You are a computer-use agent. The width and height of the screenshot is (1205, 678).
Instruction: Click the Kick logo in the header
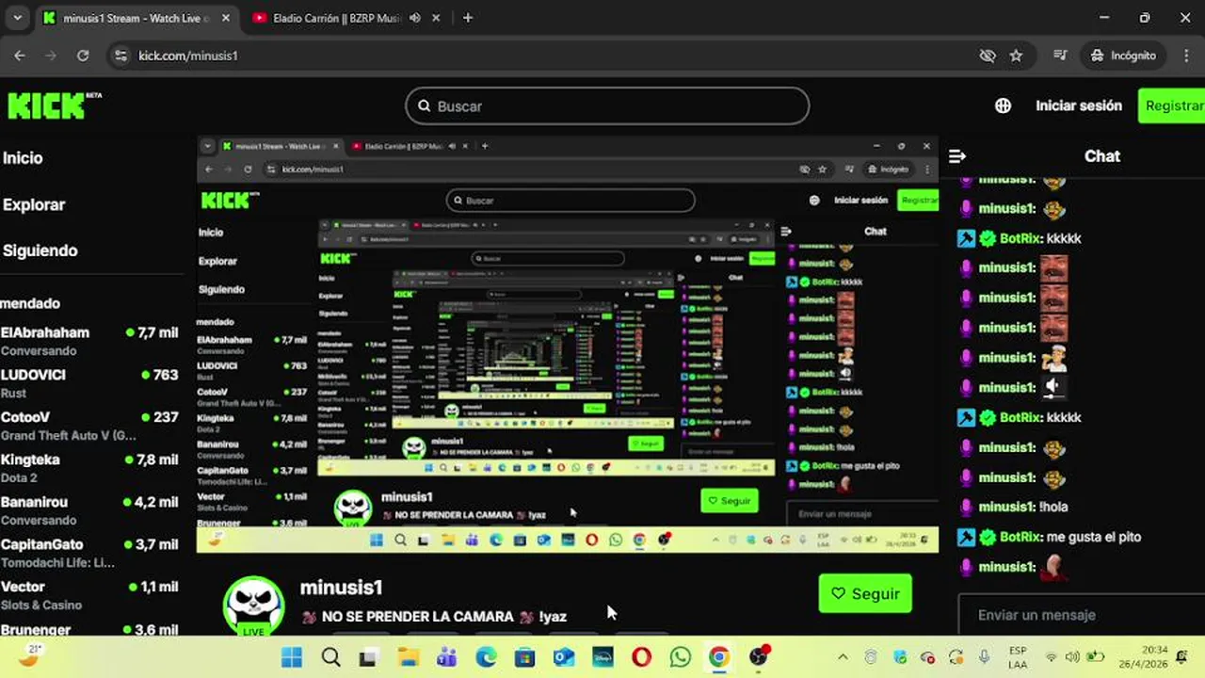(55, 105)
